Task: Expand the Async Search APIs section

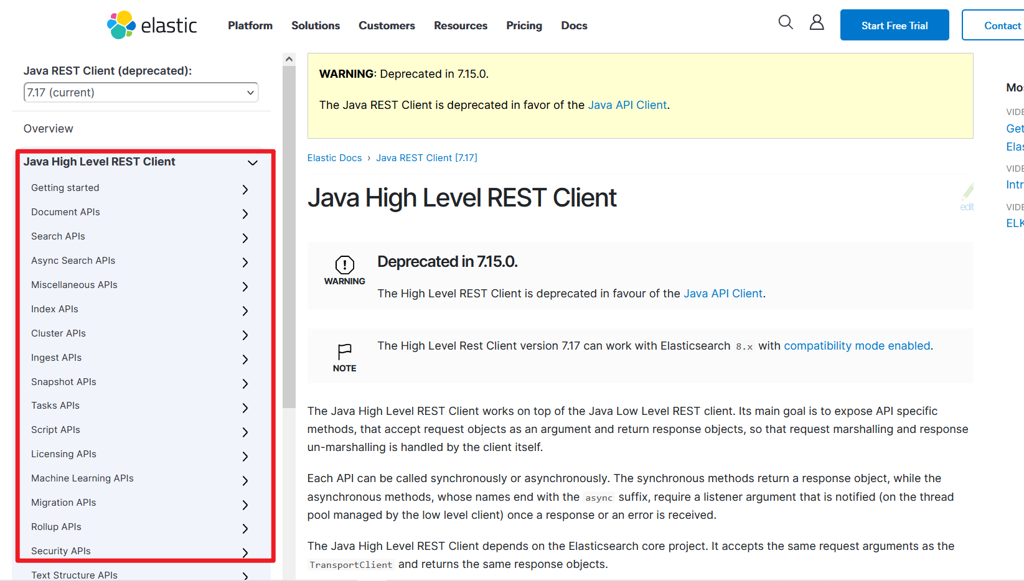Action: click(245, 263)
